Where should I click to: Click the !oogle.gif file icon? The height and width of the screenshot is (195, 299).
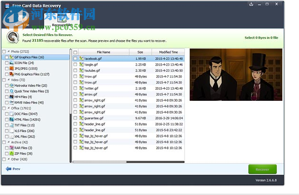tap(81, 65)
